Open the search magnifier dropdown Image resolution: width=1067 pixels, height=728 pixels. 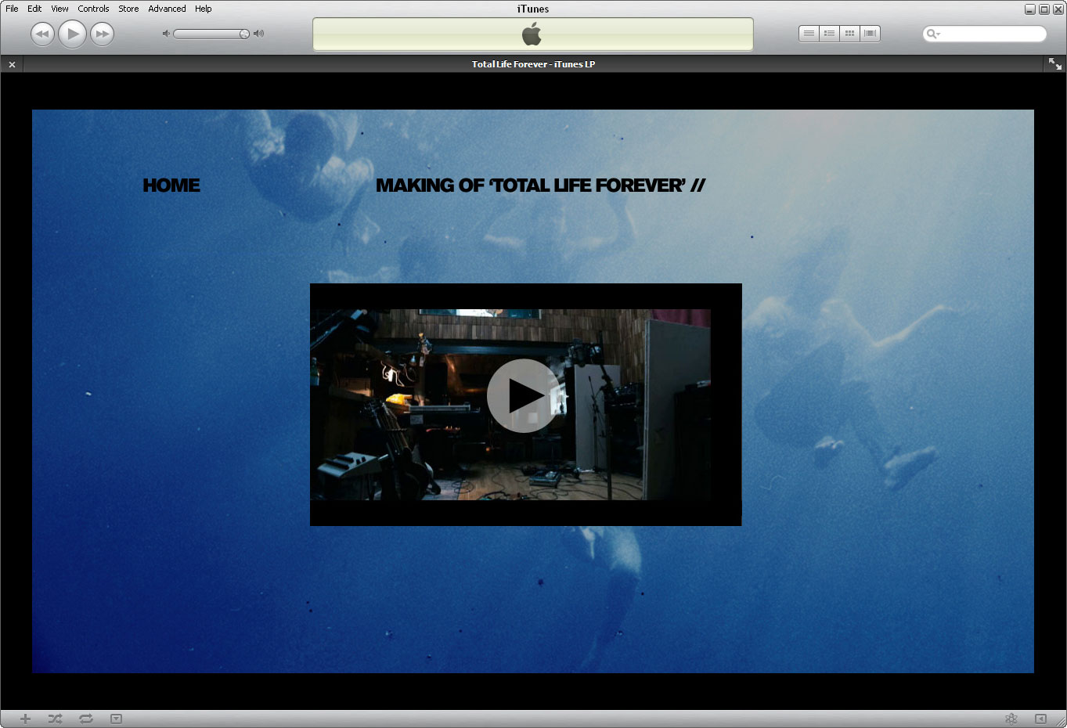932,34
